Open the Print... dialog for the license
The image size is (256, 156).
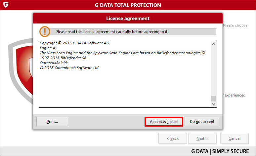52,122
